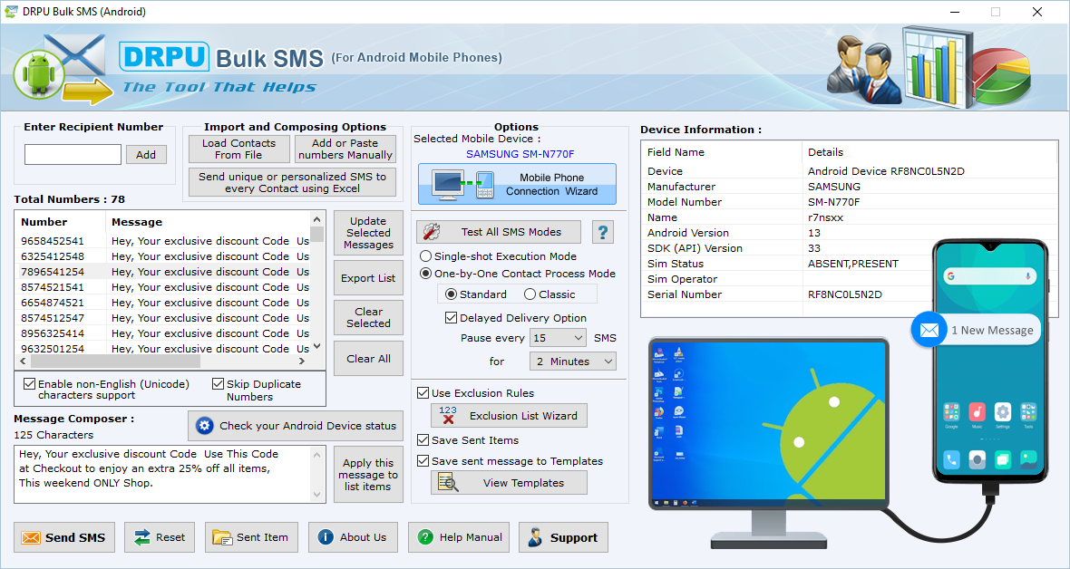Open the Exclusion List Wizard
The width and height of the screenshot is (1070, 569).
point(509,416)
